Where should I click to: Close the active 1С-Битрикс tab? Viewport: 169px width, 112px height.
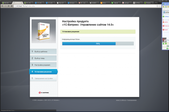(x=21, y=3)
